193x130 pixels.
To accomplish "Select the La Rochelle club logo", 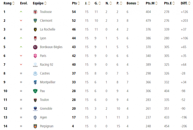I will (x=35, y=30).
